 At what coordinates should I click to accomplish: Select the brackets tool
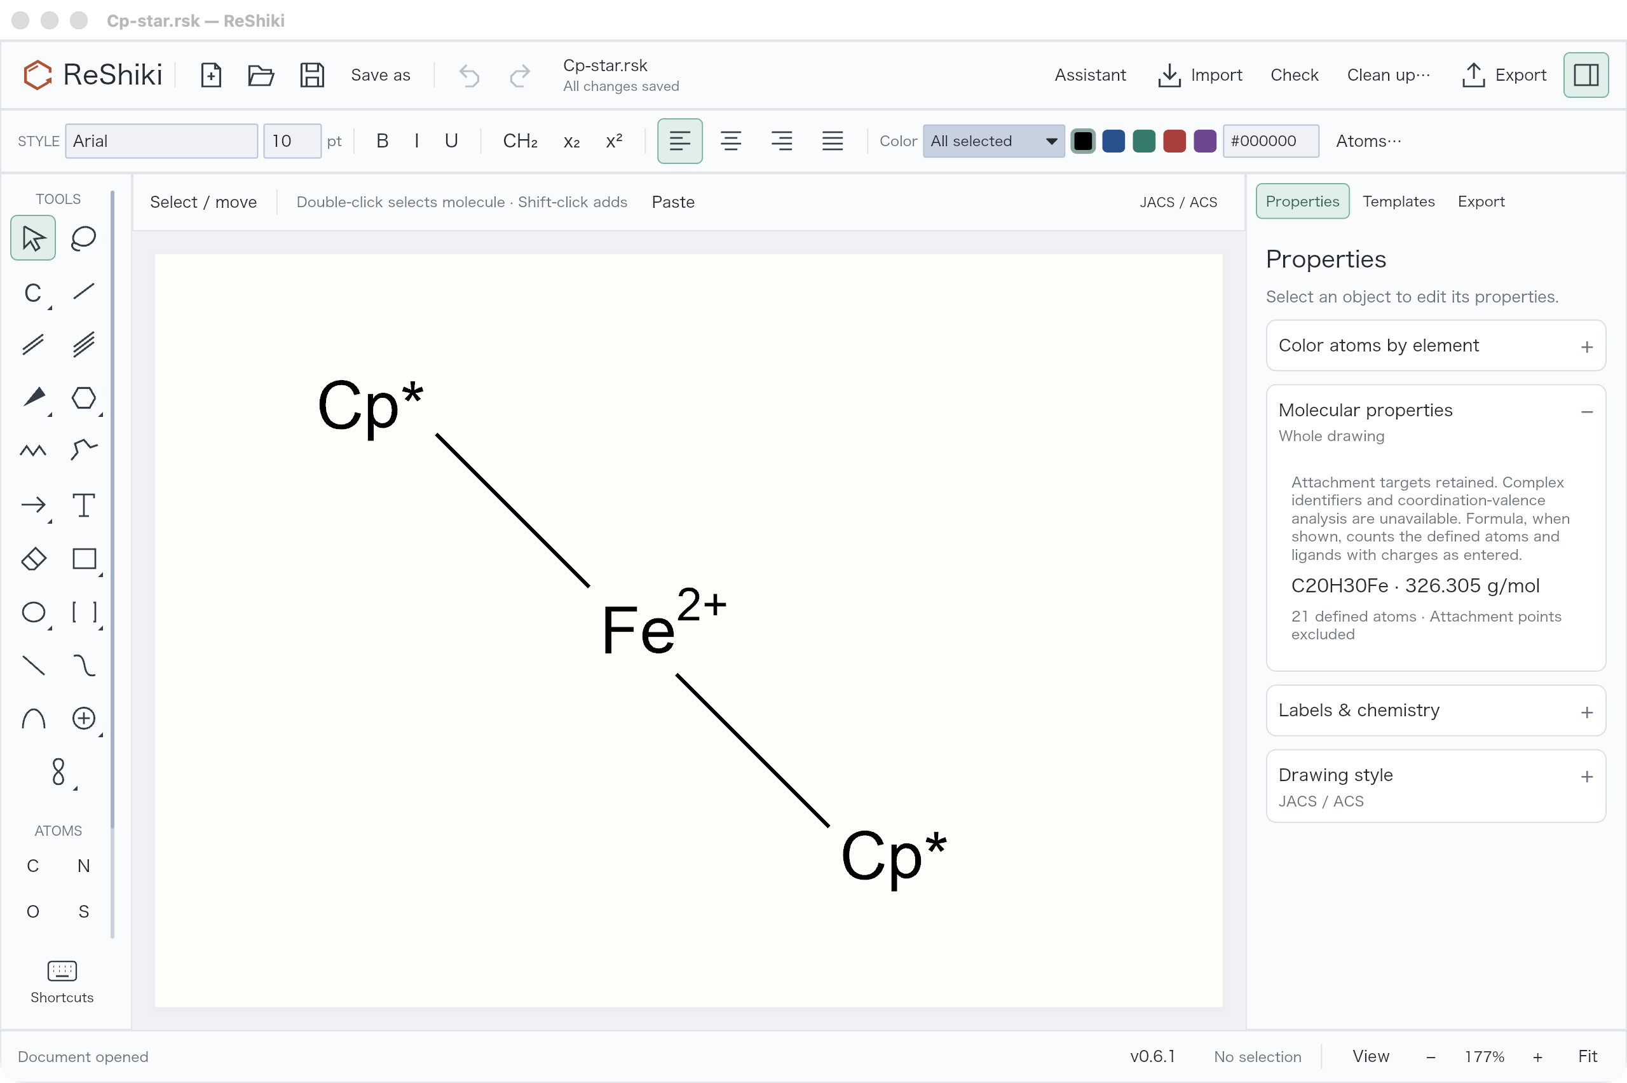[x=83, y=612]
